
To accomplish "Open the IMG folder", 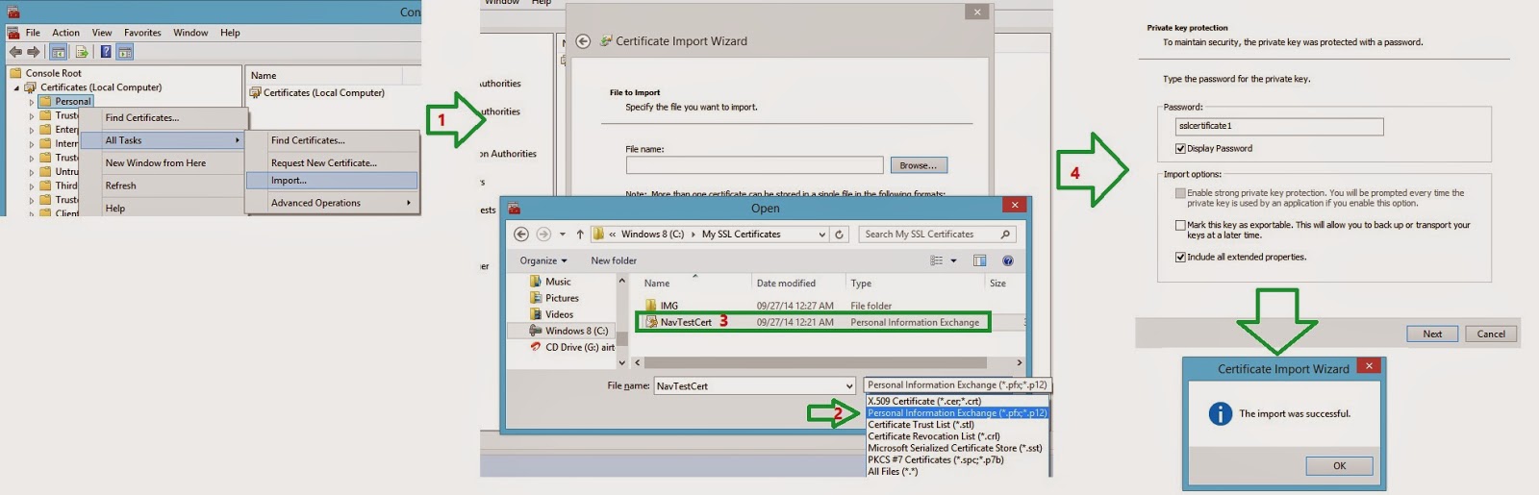I will pos(662,306).
